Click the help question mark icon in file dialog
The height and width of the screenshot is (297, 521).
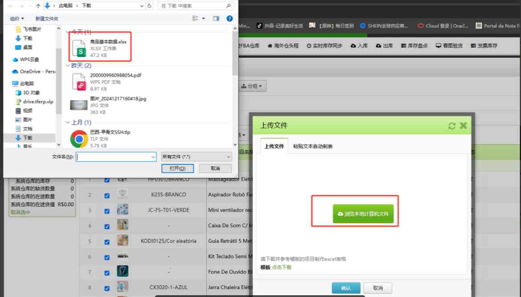[229, 19]
